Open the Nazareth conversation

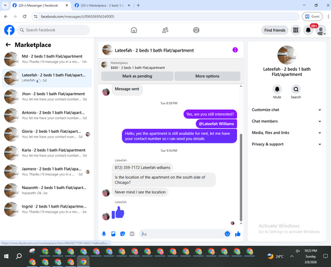pyautogui.click(x=47, y=190)
